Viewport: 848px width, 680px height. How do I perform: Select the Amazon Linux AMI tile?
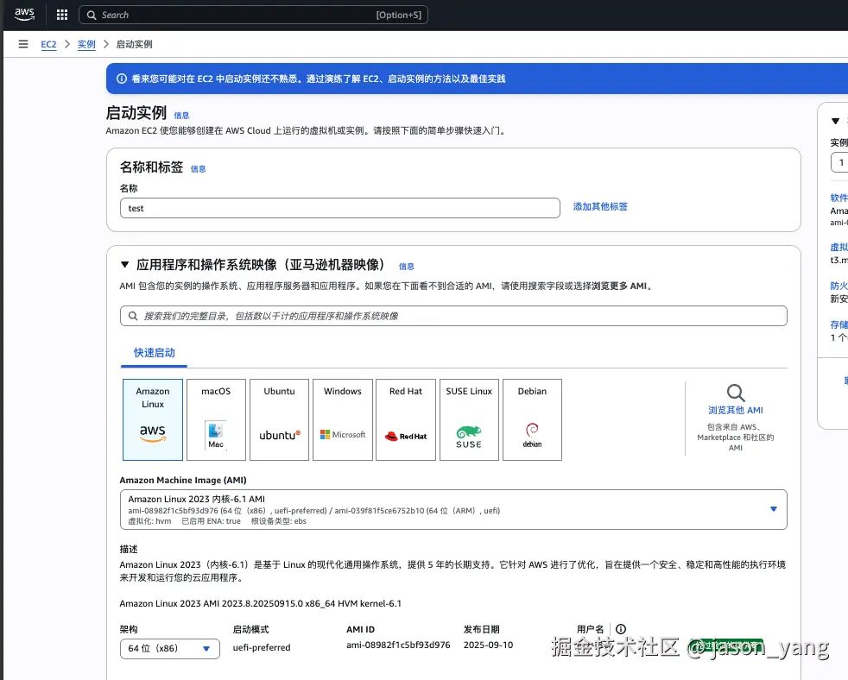click(x=153, y=419)
